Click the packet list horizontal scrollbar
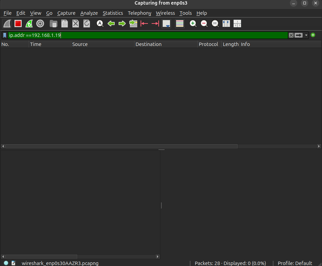 (122, 146)
